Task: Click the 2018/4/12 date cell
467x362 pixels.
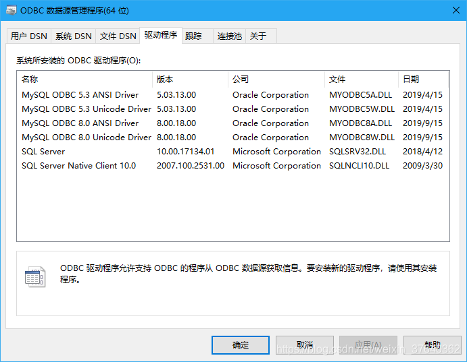Action: [x=422, y=152]
